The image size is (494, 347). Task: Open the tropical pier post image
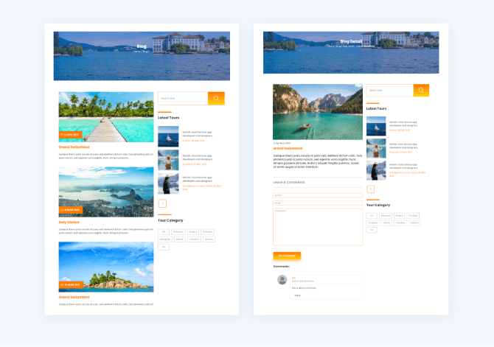point(106,116)
